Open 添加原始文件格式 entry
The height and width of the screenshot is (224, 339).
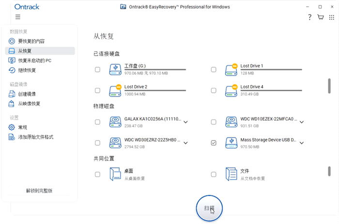(40, 137)
